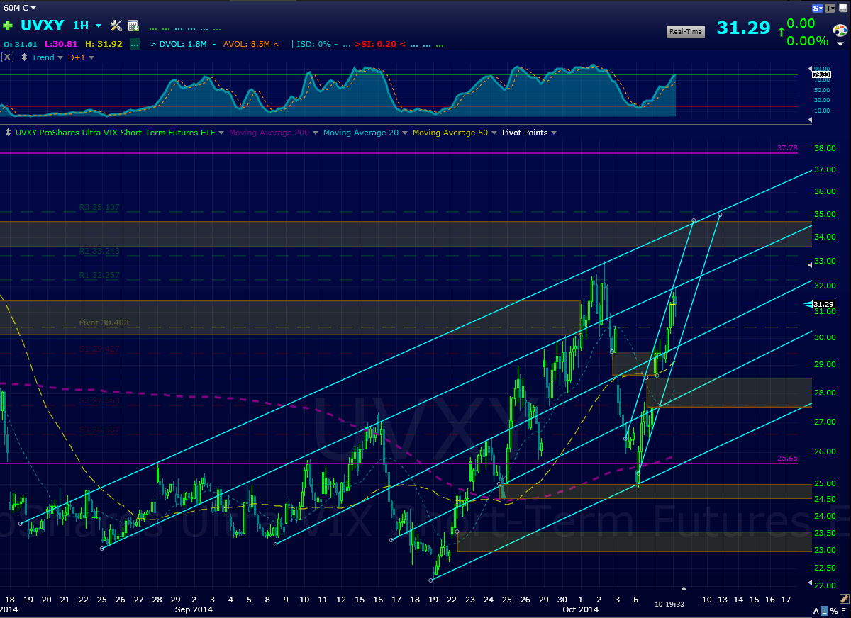Click the green up arrow by price change
This screenshot has height=618, width=851.
(x=781, y=32)
